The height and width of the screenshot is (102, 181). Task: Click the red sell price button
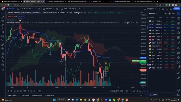pyautogui.click(x=10, y=16)
